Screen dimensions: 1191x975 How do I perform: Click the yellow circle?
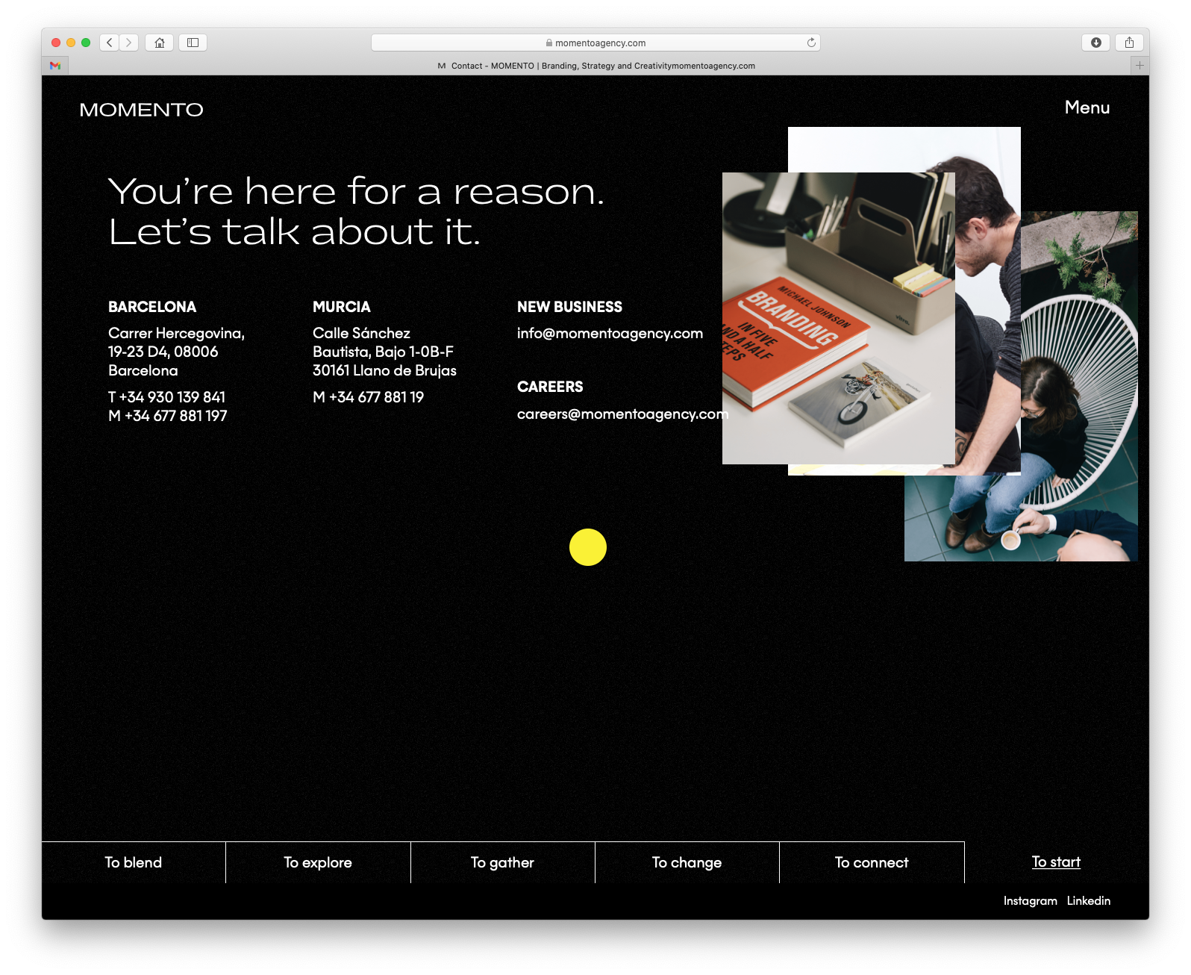point(587,547)
